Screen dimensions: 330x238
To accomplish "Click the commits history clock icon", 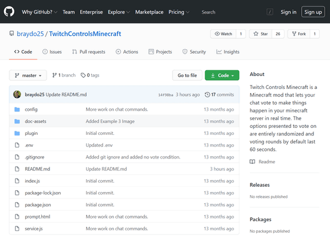I will 207,95.
